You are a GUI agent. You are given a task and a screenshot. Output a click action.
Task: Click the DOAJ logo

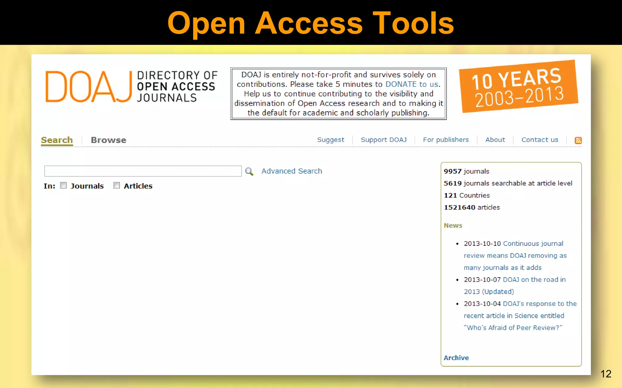click(x=89, y=87)
